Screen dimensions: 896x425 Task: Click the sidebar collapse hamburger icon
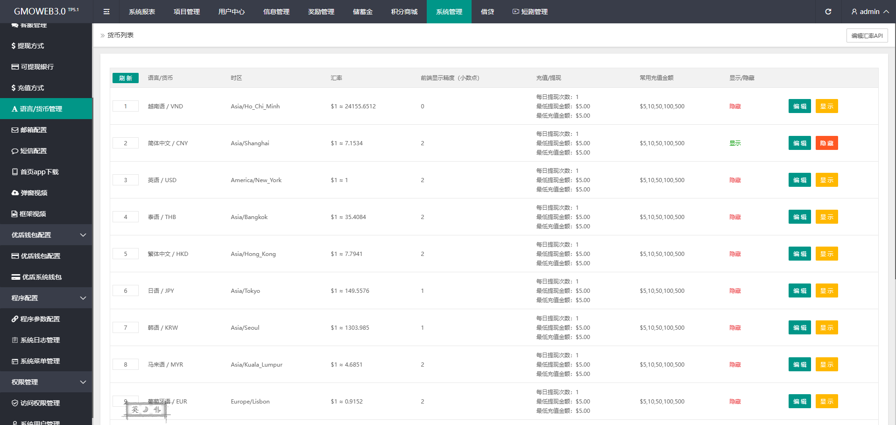tap(106, 12)
